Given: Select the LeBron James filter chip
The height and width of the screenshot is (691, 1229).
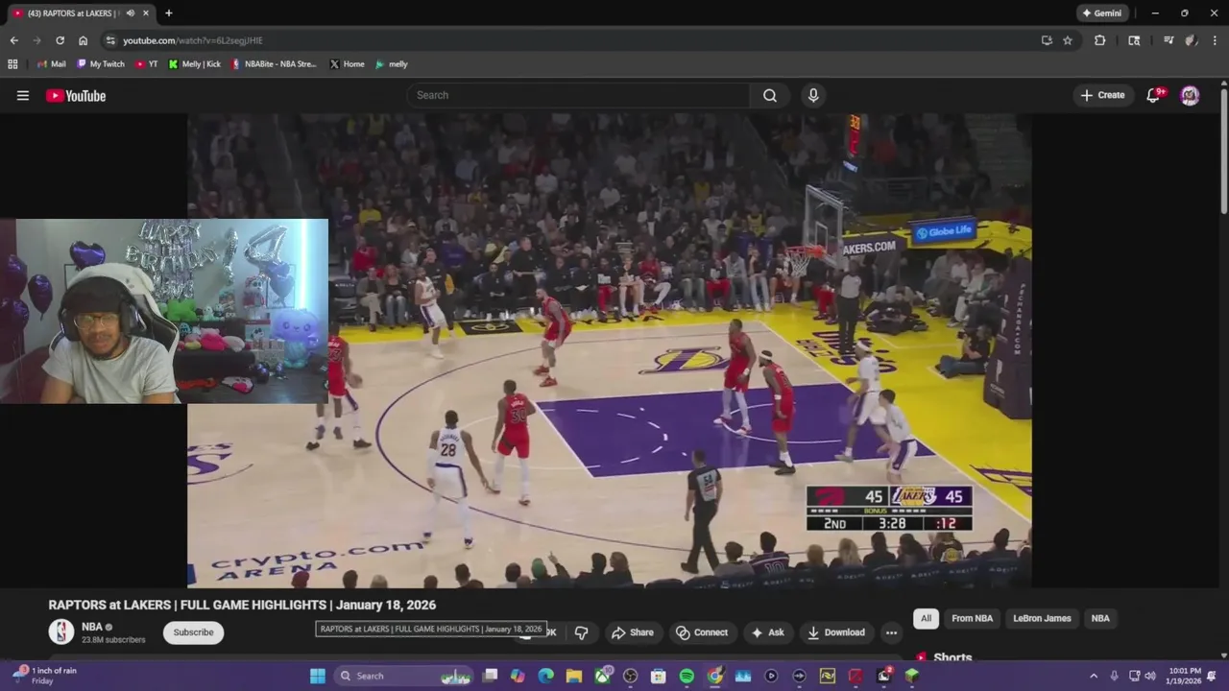Looking at the screenshot, I should point(1042,618).
